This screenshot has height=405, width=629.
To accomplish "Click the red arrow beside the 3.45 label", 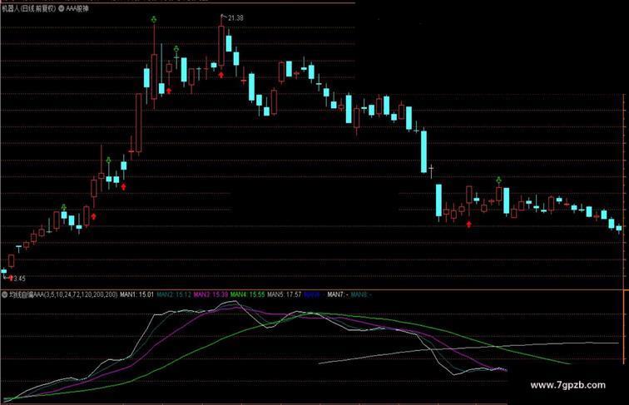I will [x=11, y=278].
